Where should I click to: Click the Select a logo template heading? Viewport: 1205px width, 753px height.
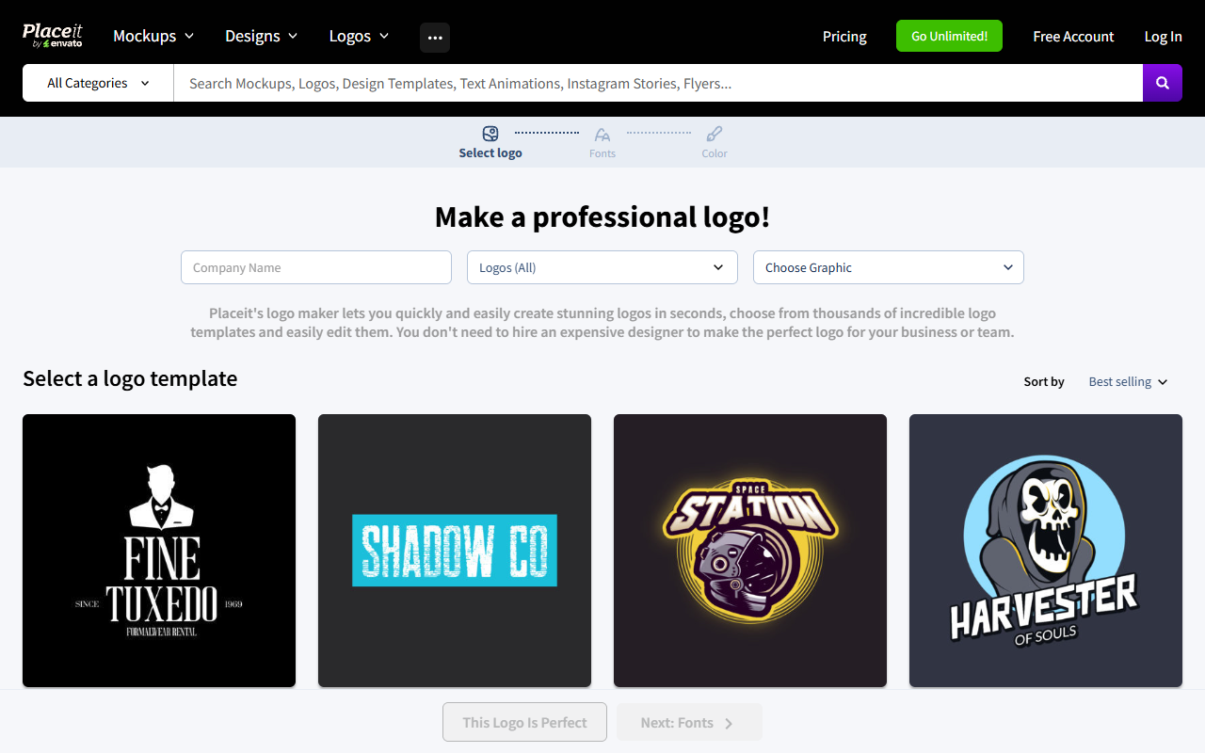(x=130, y=378)
